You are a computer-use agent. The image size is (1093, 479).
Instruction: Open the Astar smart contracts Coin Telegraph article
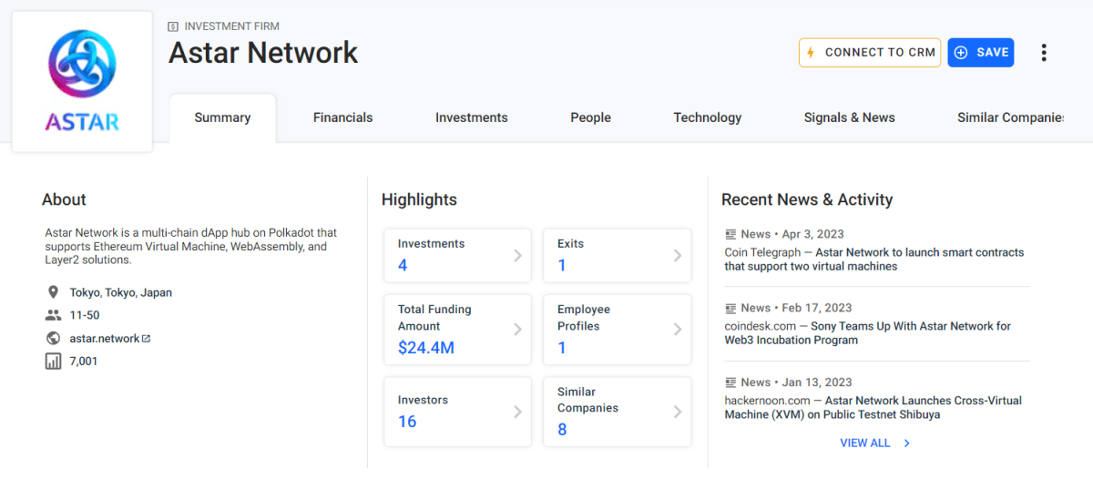pyautogui.click(x=874, y=260)
